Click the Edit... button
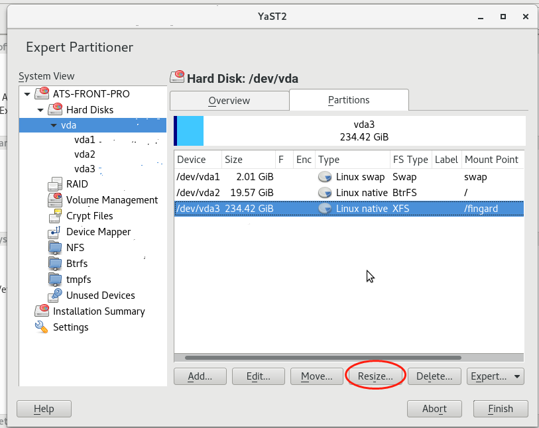Viewport: 539px width, 428px height. (259, 376)
